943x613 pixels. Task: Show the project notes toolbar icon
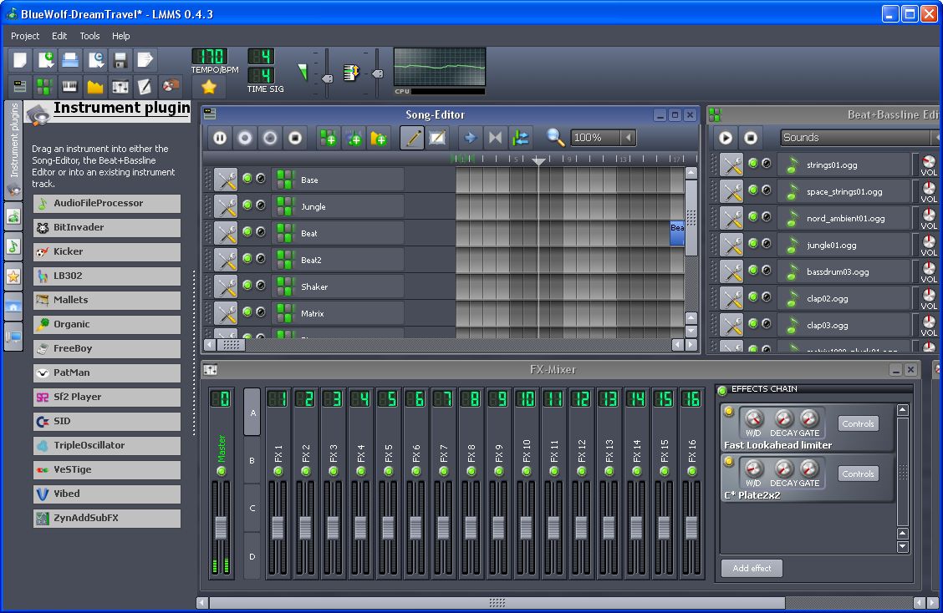tap(145, 87)
